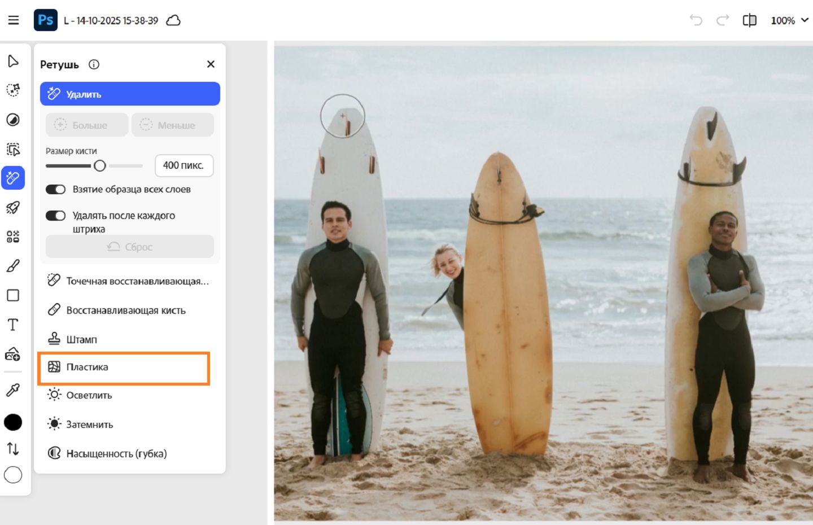Screen dimensions: 813x525
Task: Show info about the Ретушь panel
Action: tap(94, 64)
